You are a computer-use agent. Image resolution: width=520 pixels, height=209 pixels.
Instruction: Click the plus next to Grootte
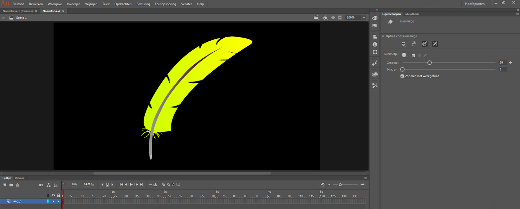(511, 63)
